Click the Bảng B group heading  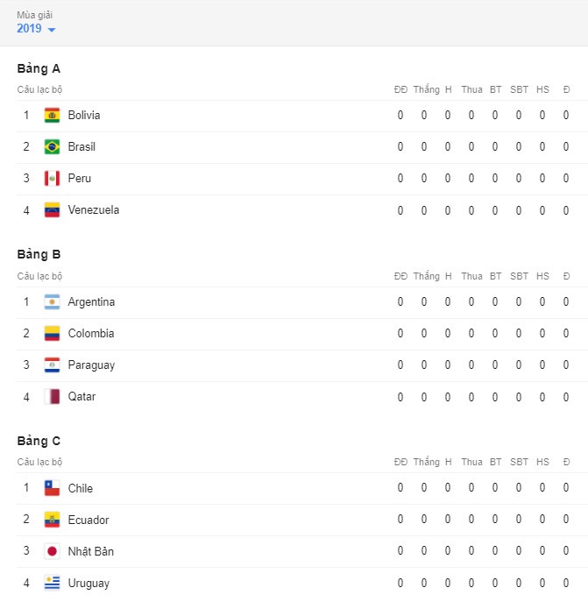pyautogui.click(x=39, y=255)
